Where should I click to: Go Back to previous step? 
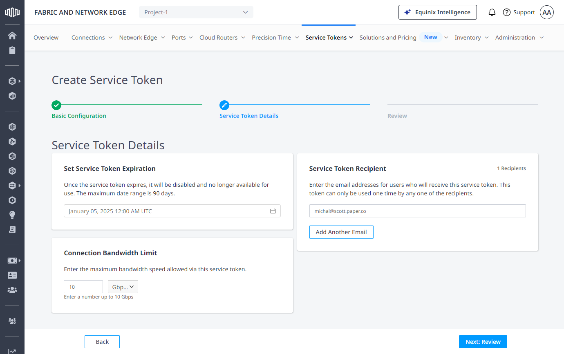pyautogui.click(x=102, y=342)
